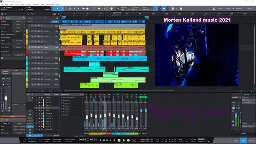Open the Track List icon above tracks
This screenshot has width=256, height=144.
pyautogui.click(x=2, y=14)
